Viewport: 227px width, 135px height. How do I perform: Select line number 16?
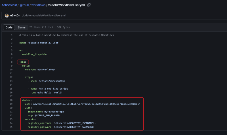[11, 93]
